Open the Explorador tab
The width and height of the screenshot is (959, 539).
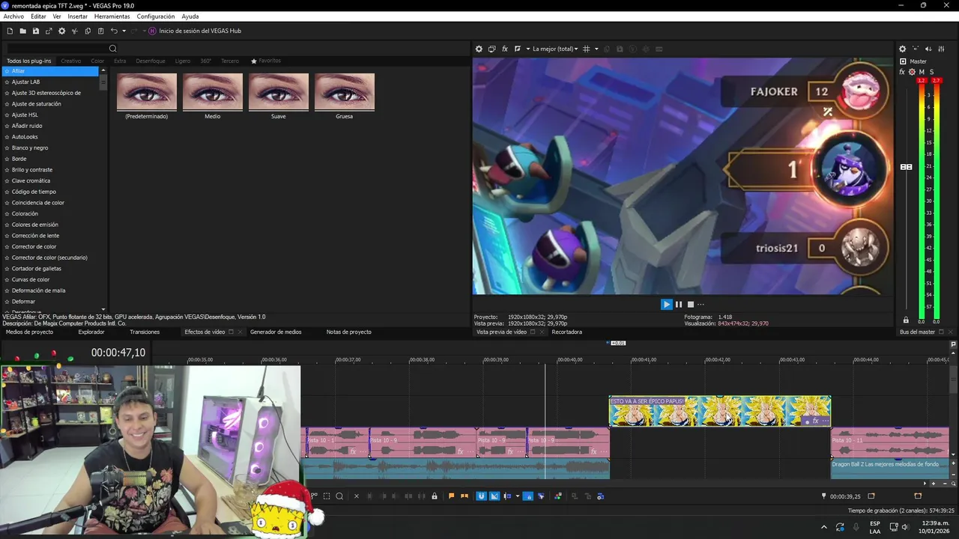coord(91,332)
